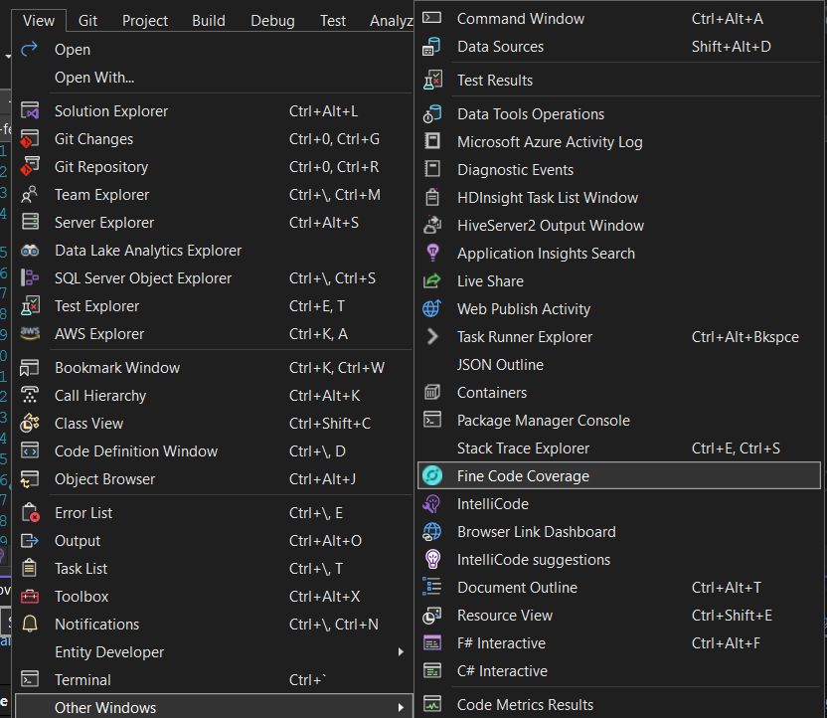This screenshot has height=718, width=827.
Task: Select Data Tools Operations entry
Action: point(619,114)
